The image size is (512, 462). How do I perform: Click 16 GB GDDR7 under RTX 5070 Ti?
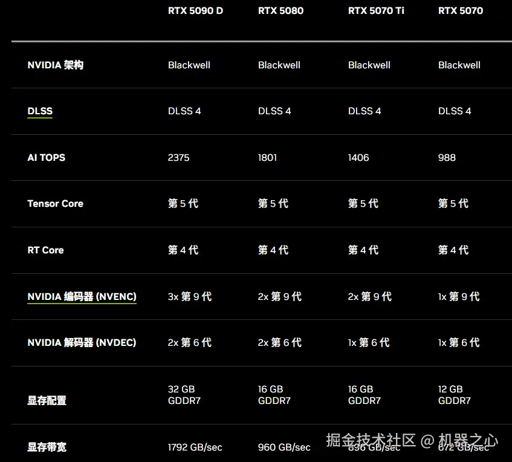(365, 395)
